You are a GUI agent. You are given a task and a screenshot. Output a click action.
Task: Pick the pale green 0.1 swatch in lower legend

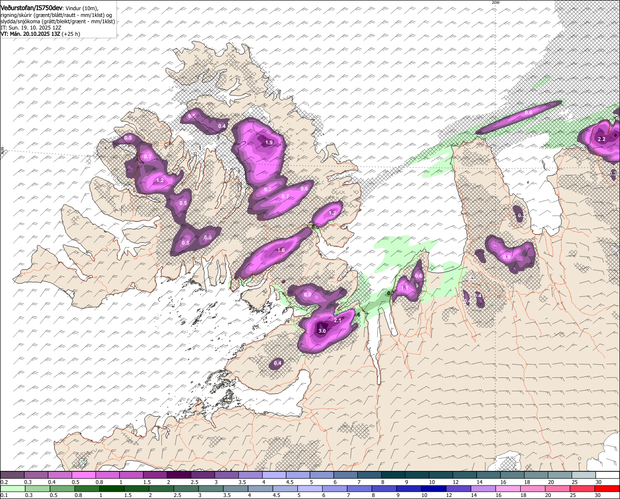pyautogui.click(x=12, y=489)
